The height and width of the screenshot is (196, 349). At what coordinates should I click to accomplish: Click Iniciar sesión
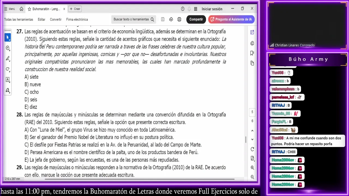tap(212, 9)
